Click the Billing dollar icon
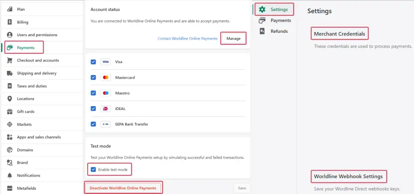 coord(9,22)
